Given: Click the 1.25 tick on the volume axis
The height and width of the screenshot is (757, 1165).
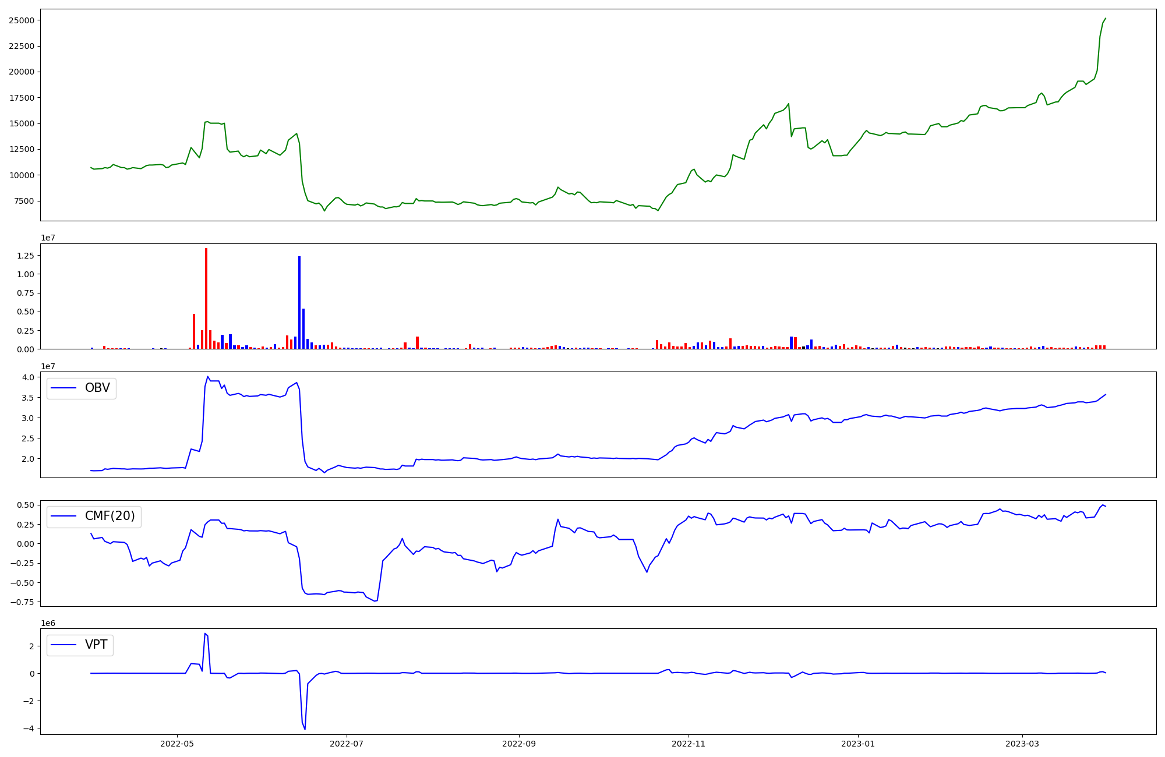Looking at the screenshot, I should 25,256.
